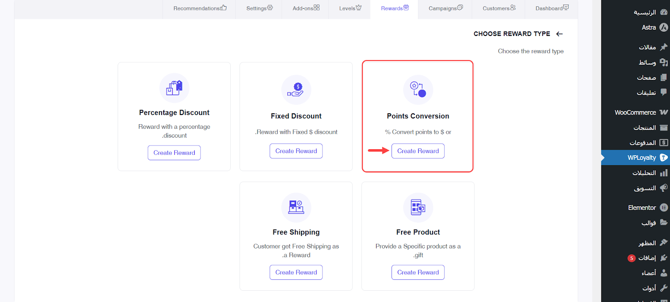Click the Fixed Discount card title
The height and width of the screenshot is (302, 670).
[296, 116]
